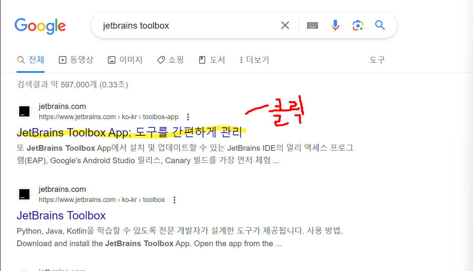Clear the search query with the X icon
473x271 pixels.
point(285,25)
